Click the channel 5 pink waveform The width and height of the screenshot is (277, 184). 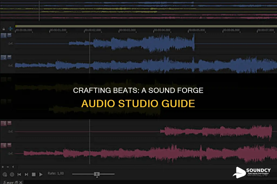click(216, 132)
